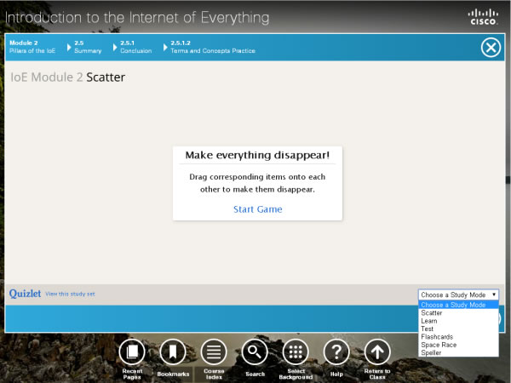The image size is (511, 383).
Task: Click the Search magnifier icon
Action: click(x=255, y=352)
